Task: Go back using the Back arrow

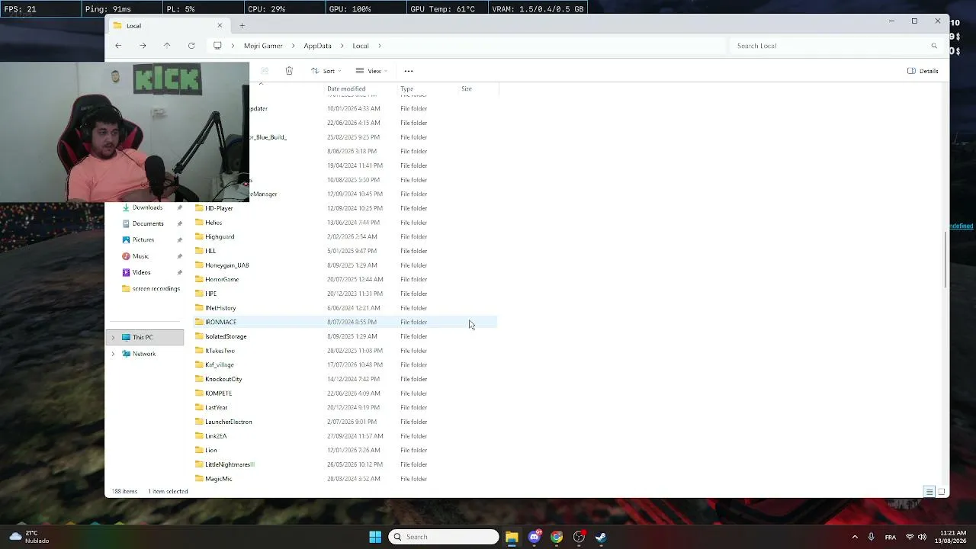Action: click(x=118, y=46)
